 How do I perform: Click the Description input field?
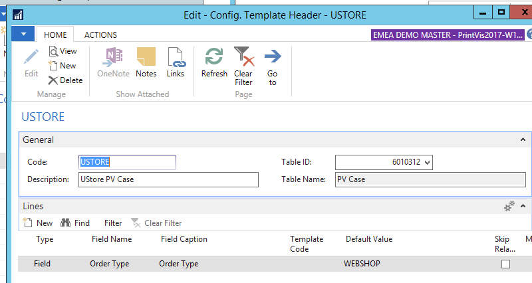click(168, 179)
